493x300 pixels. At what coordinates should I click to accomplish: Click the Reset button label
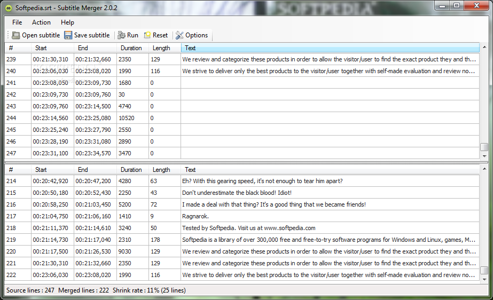click(x=160, y=35)
